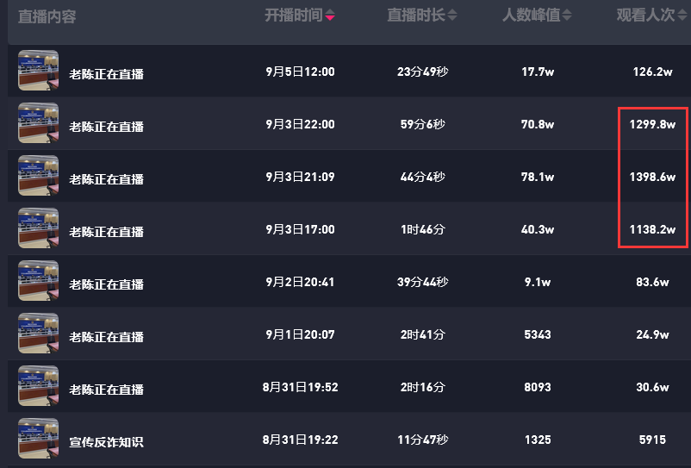691x468 pixels.
Task: Open 老陈正在直播 title in the 9月3日21:09 row
Action: tap(107, 179)
